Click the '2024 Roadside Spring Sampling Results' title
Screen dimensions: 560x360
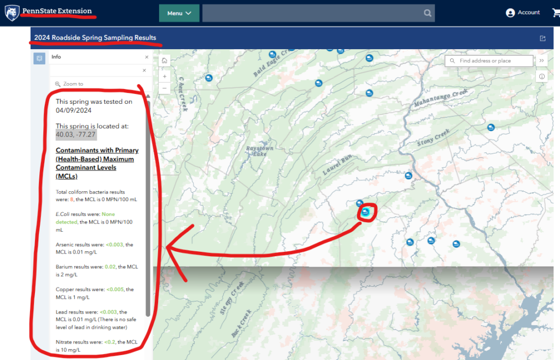coord(95,38)
